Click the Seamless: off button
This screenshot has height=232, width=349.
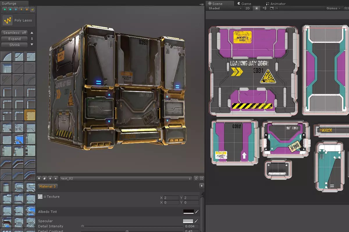click(x=15, y=33)
